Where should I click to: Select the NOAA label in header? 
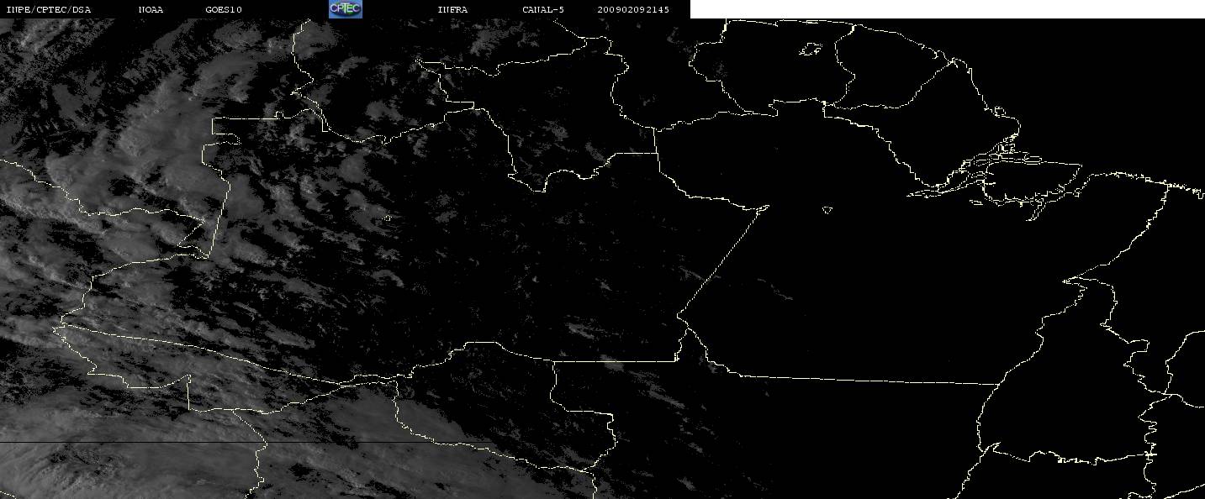pyautogui.click(x=151, y=9)
